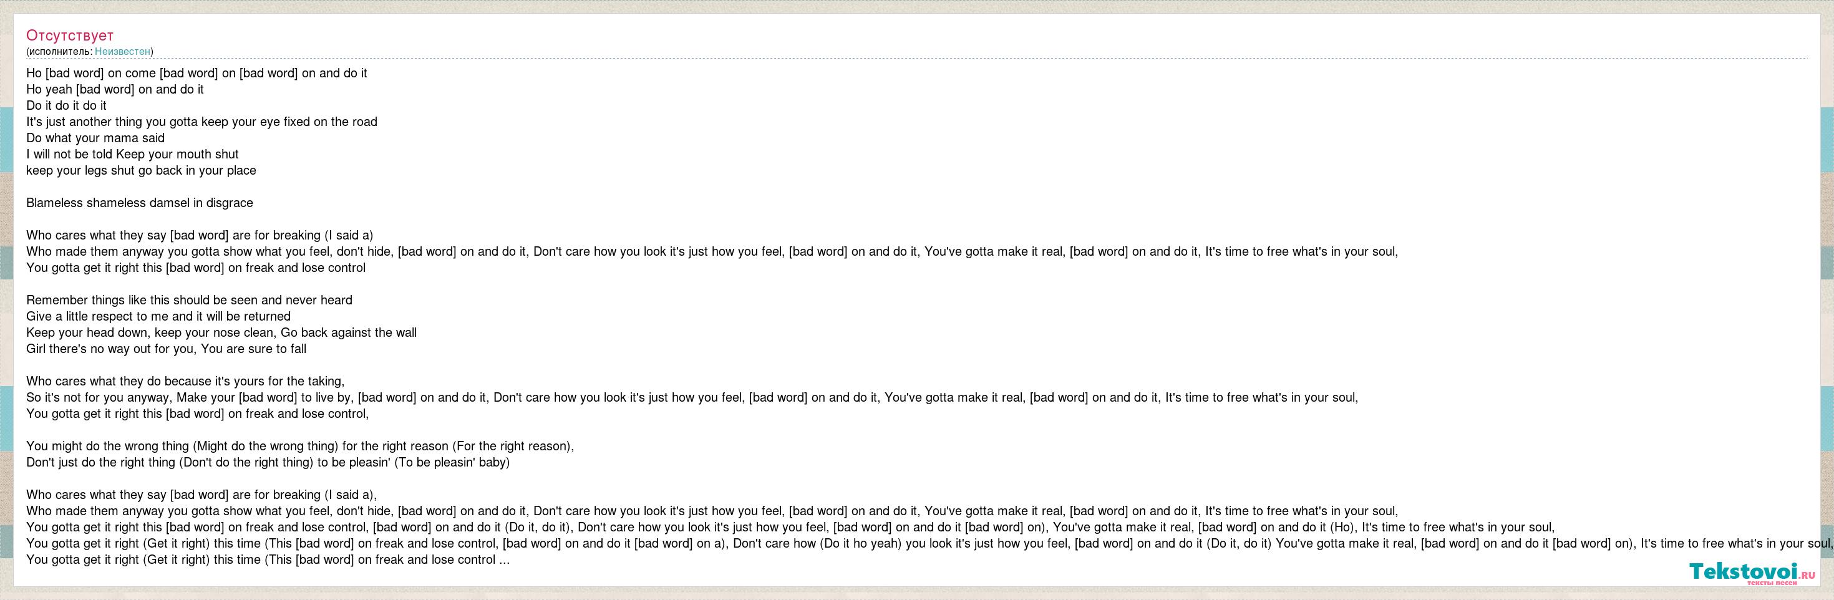Click the line 'You might do the wrong thing'

click(x=299, y=447)
